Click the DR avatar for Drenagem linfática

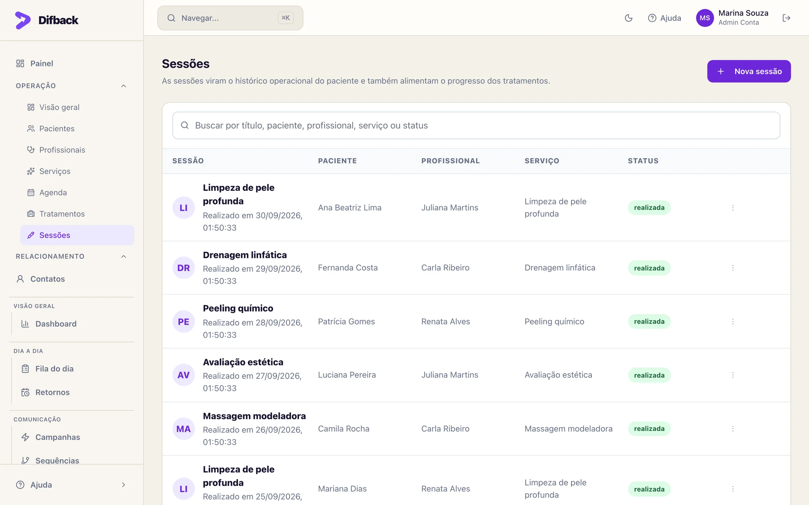(x=183, y=268)
